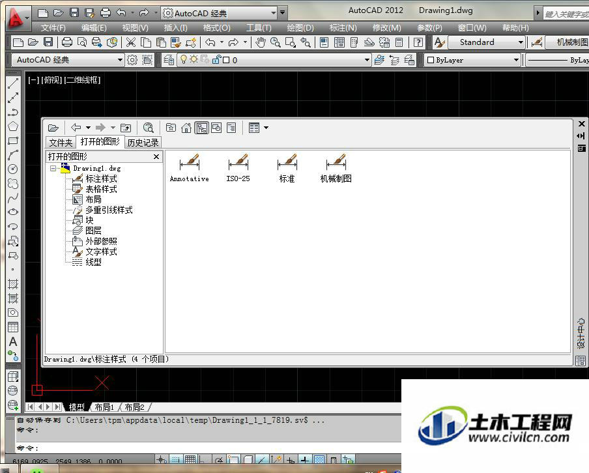Click the Search icon in Design Center

tap(149, 128)
